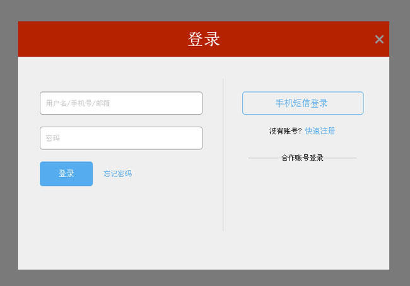
Task: Open the 快速注册 link
Action: pos(320,131)
